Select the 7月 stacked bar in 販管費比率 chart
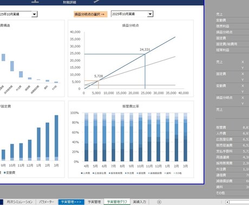This screenshot has width=249, height=205. 113,137
